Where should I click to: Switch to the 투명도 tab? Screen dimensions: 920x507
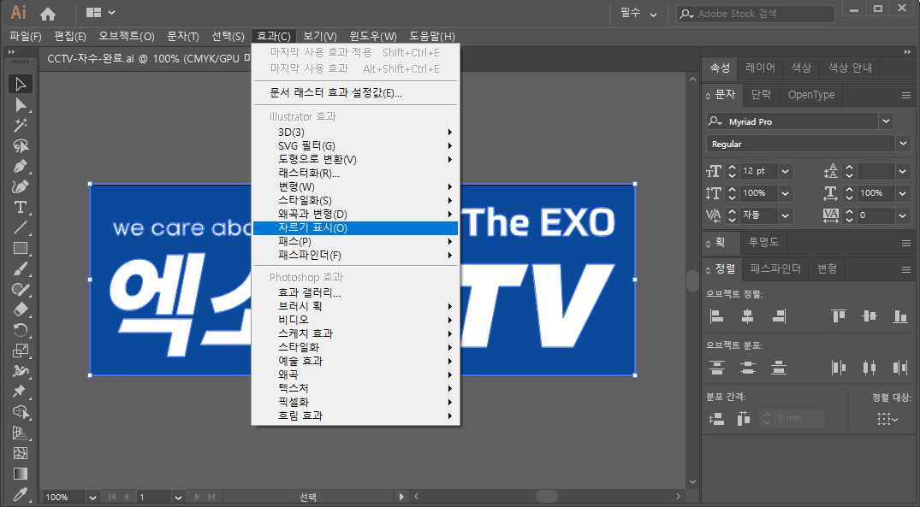tap(763, 242)
